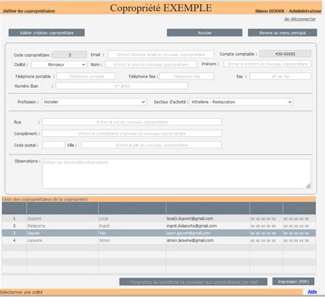Click row number 1 cell
325x297 pixels.
click(14, 219)
